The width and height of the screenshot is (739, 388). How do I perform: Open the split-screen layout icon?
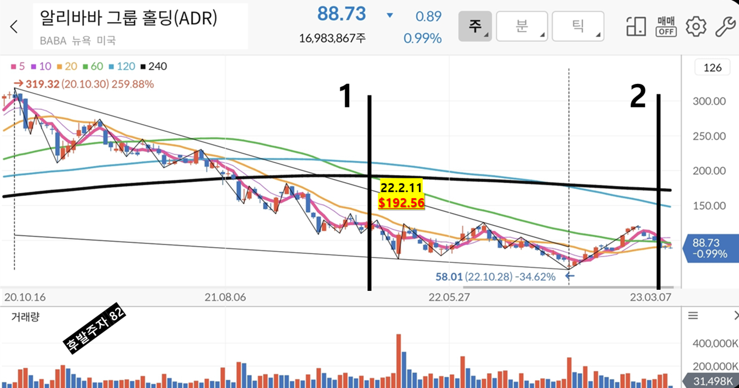tap(636, 26)
